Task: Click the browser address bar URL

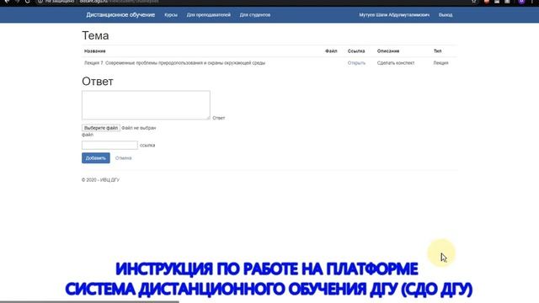Action: click(119, 2)
